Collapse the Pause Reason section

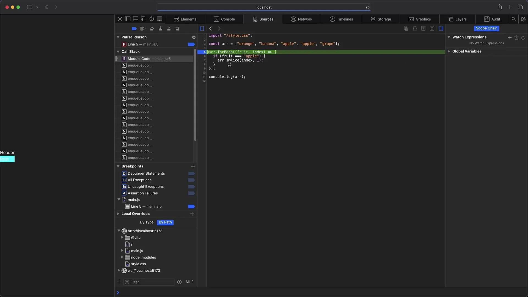pyautogui.click(x=118, y=37)
